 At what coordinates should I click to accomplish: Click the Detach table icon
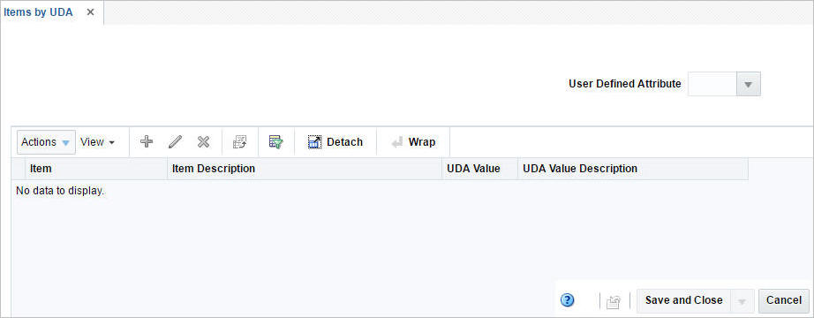(315, 142)
